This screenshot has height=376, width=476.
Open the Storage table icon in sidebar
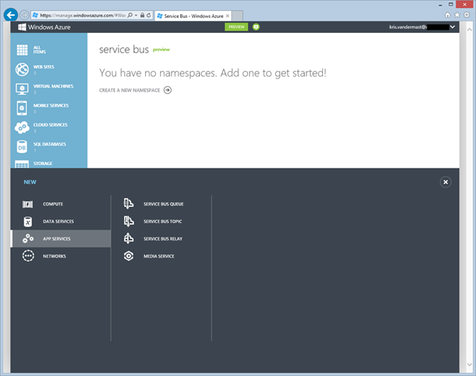pyautogui.click(x=22, y=164)
